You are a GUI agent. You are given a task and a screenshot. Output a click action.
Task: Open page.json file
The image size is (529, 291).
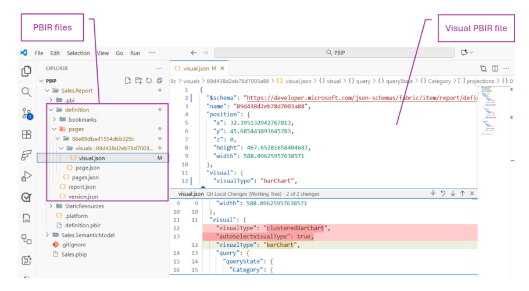coord(87,168)
